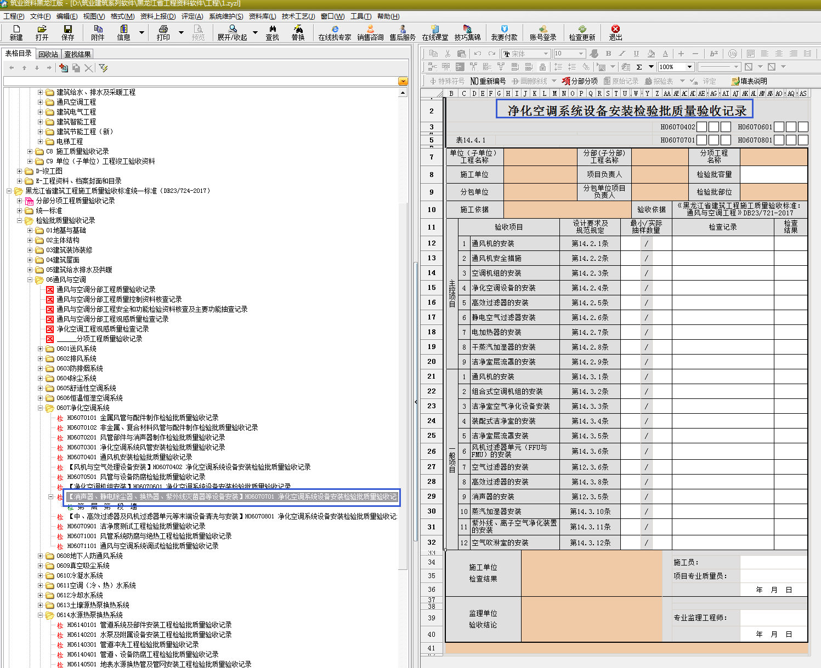Click the lightning filter icon above tree
The image size is (821, 668).
[103, 67]
